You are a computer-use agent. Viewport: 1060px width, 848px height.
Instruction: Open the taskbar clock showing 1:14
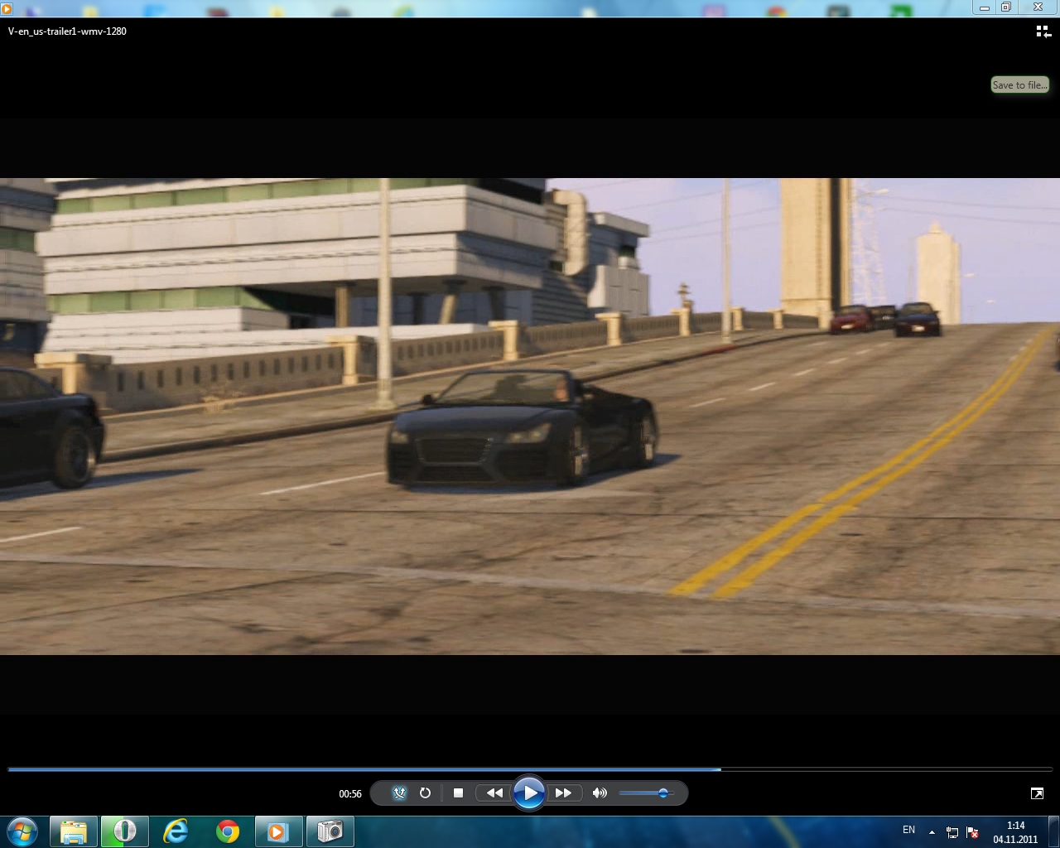[x=1015, y=832]
